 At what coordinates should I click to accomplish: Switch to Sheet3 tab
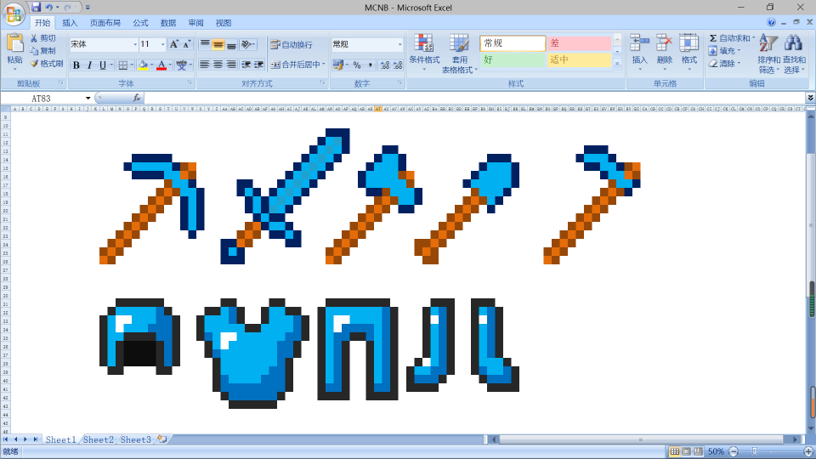(135, 439)
